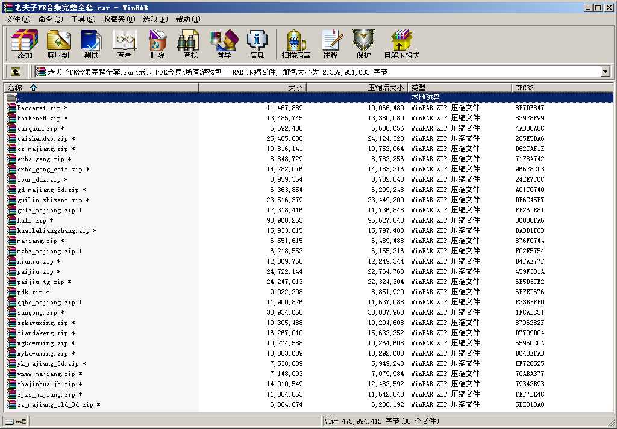Viewport: 617px width, 429px height.
Task: Sort by the 类型 column header
Action: pyautogui.click(x=460, y=88)
